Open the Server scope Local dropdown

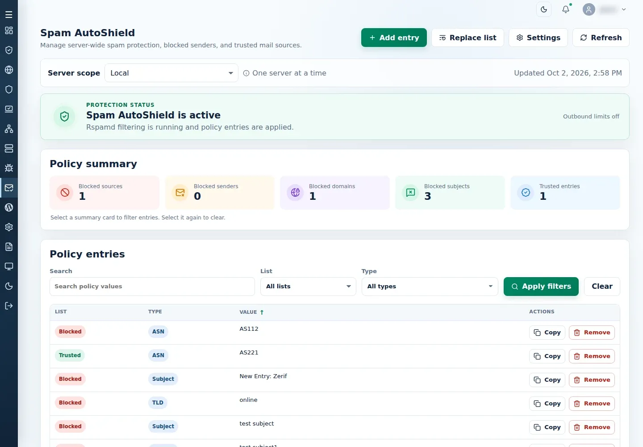171,73
